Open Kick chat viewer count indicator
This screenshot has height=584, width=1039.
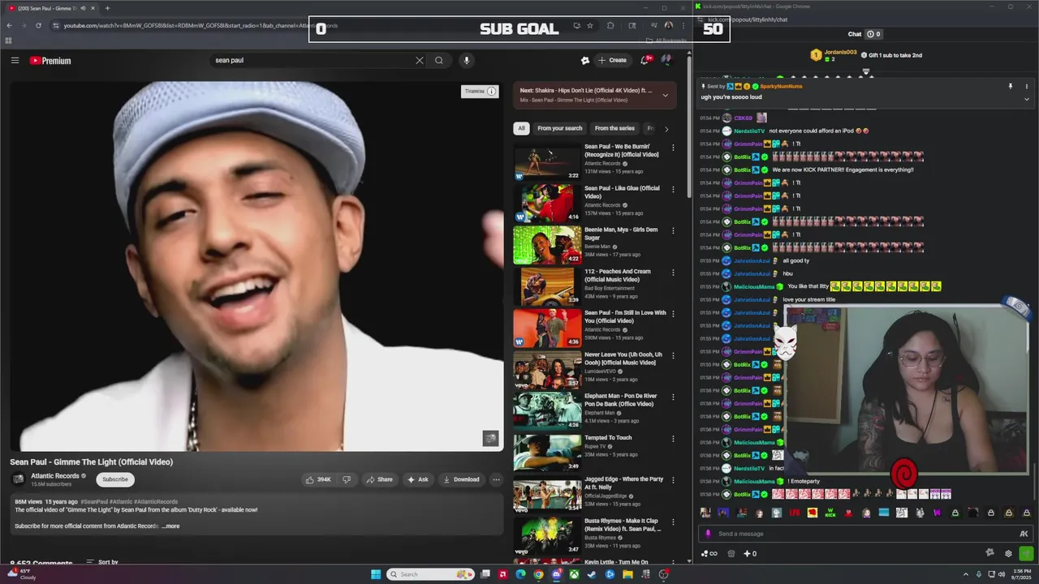(873, 34)
